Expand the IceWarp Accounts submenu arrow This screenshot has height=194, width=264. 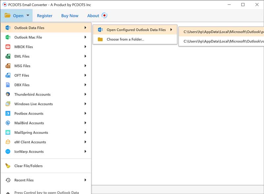(85, 151)
